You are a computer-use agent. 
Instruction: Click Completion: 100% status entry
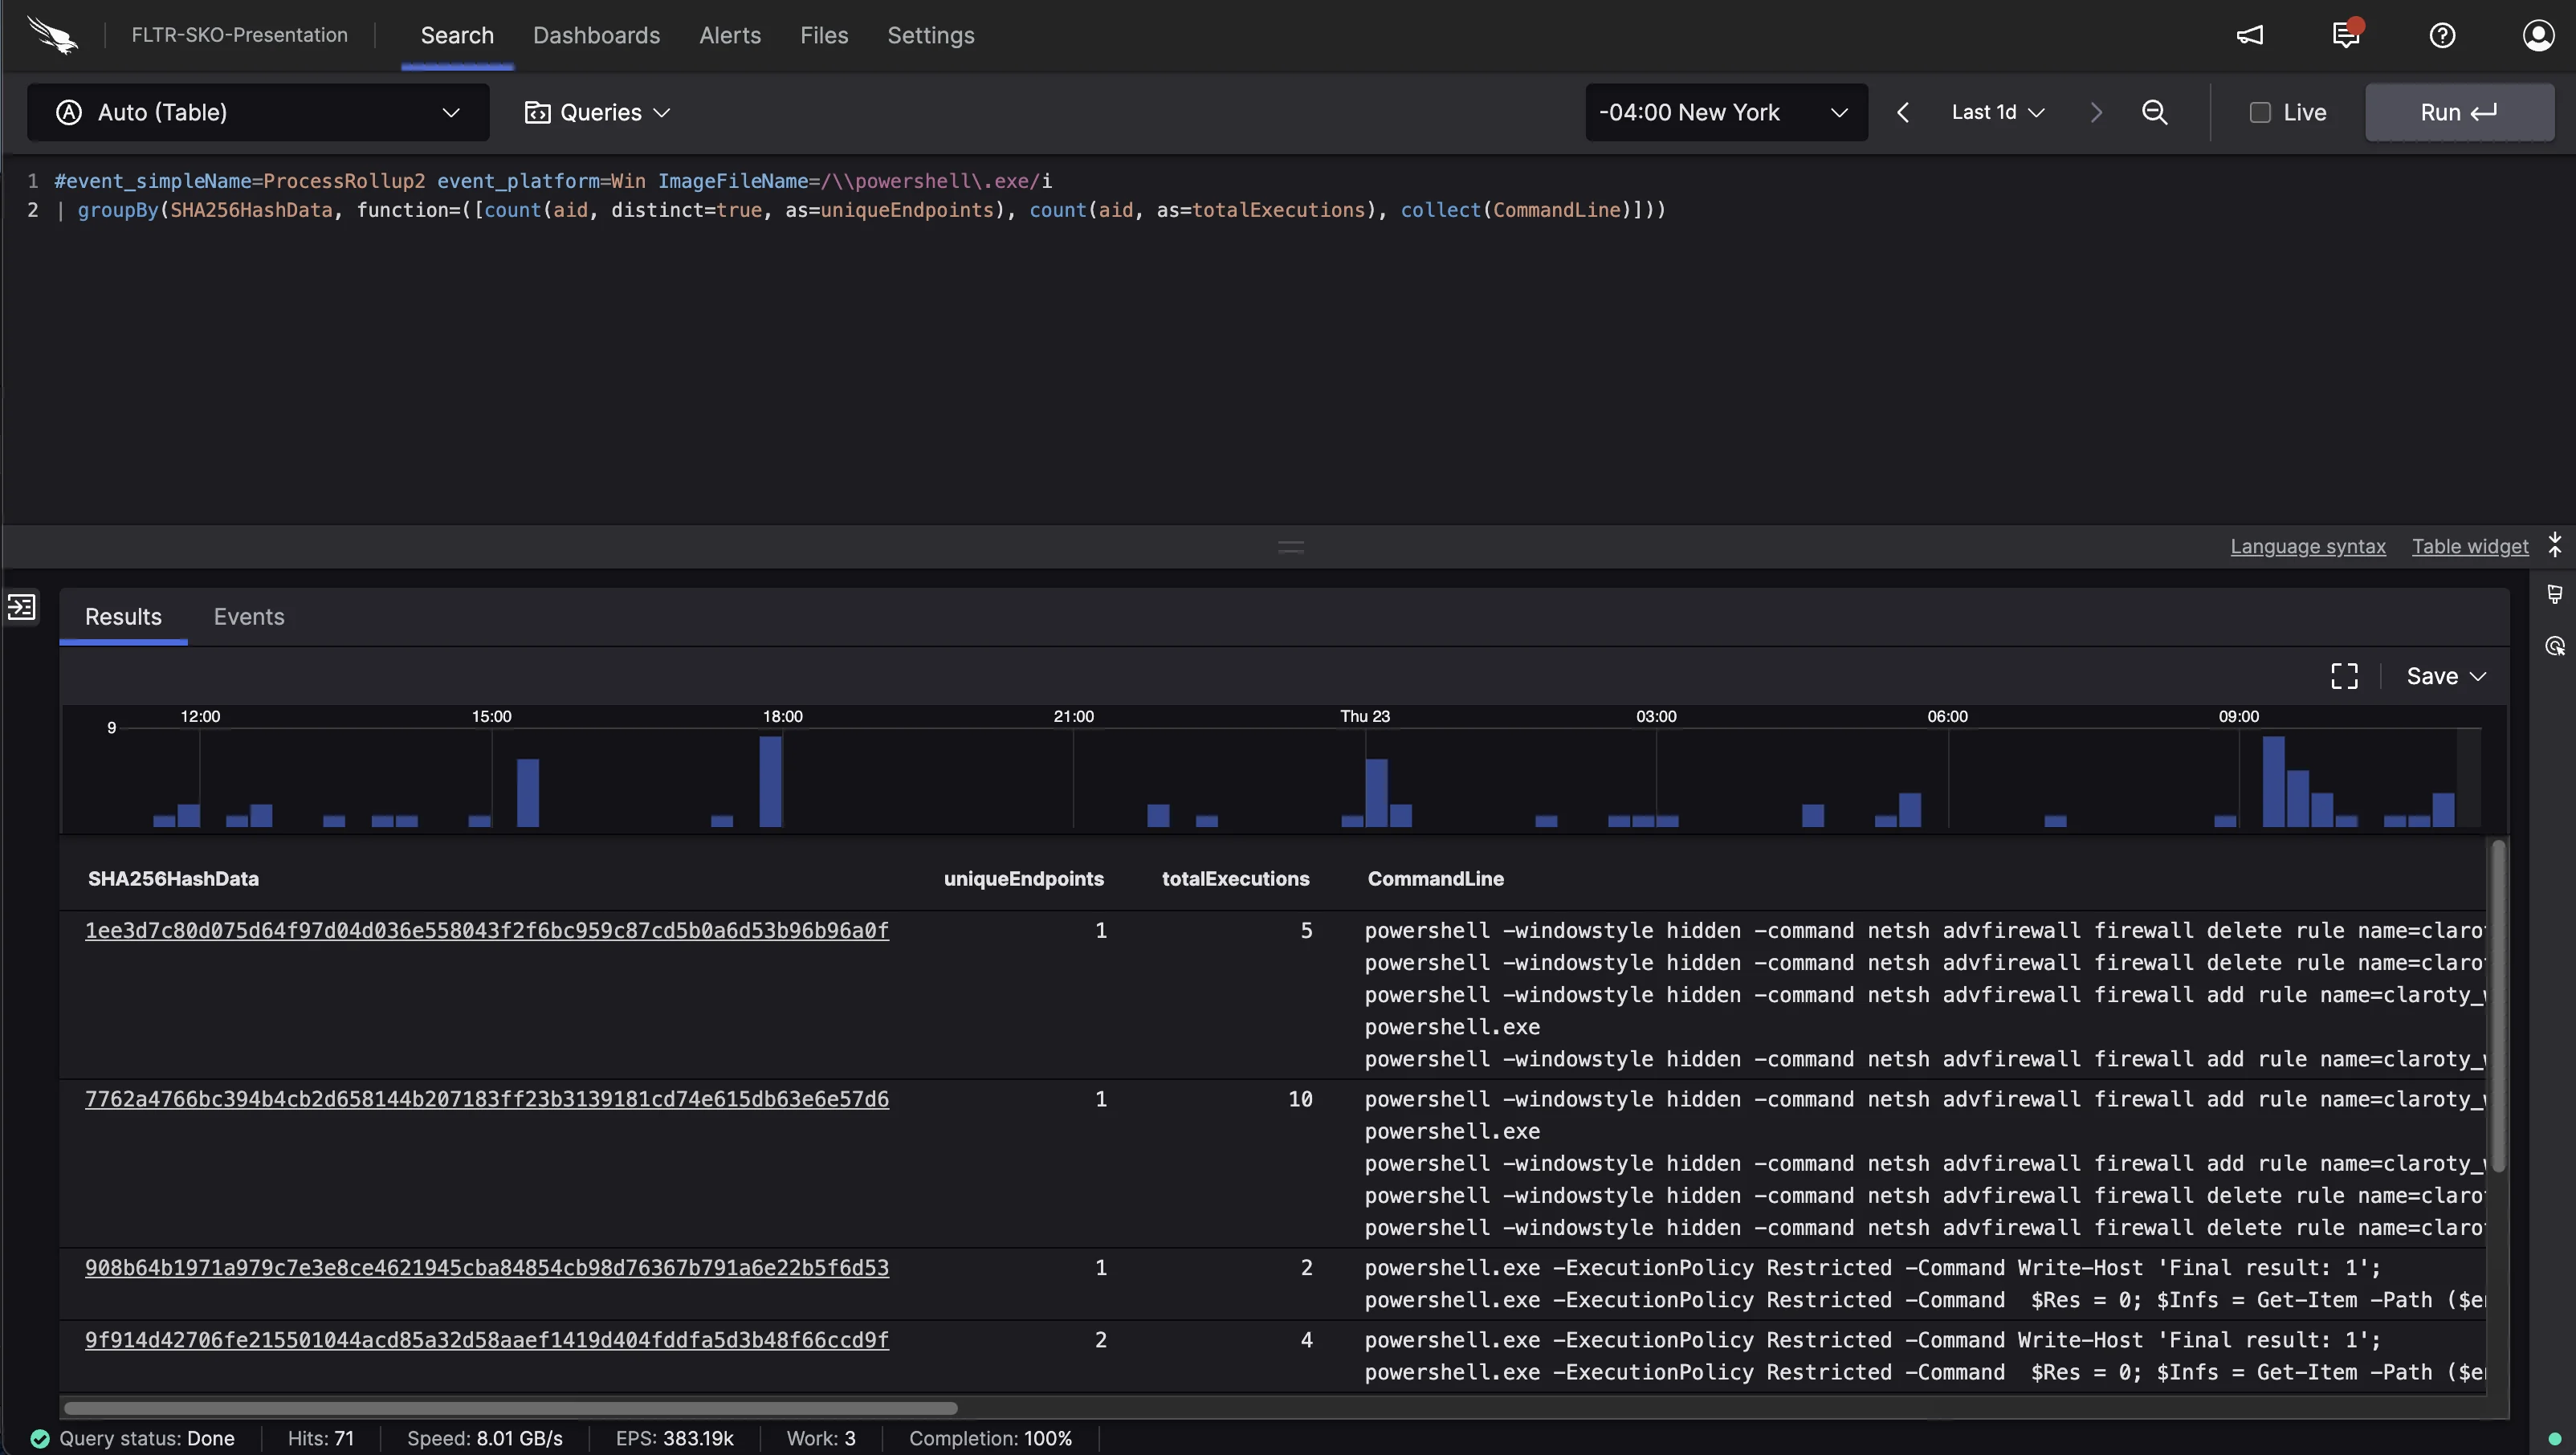pos(990,1438)
